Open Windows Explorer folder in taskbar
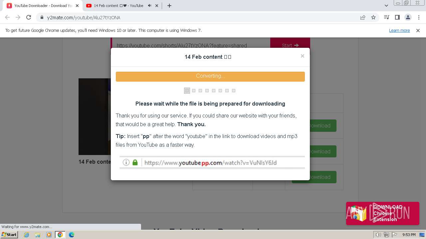This screenshot has width=426, height=239. coord(38,235)
